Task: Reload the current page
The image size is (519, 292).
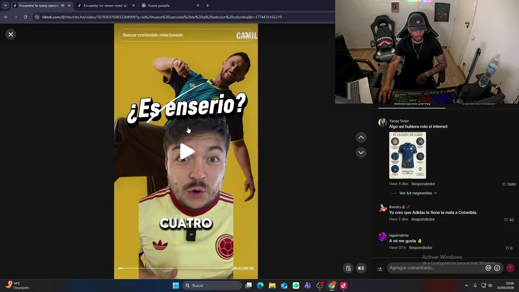Action: (25, 17)
